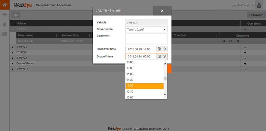Select 11:30 in time list
Screen dimensions: 266x131
pos(144,80)
